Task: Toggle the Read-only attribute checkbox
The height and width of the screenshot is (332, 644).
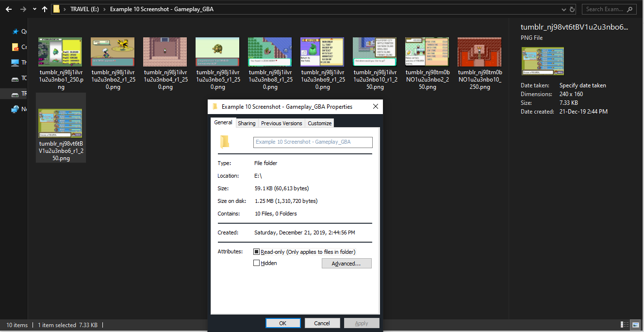Action: pos(256,252)
